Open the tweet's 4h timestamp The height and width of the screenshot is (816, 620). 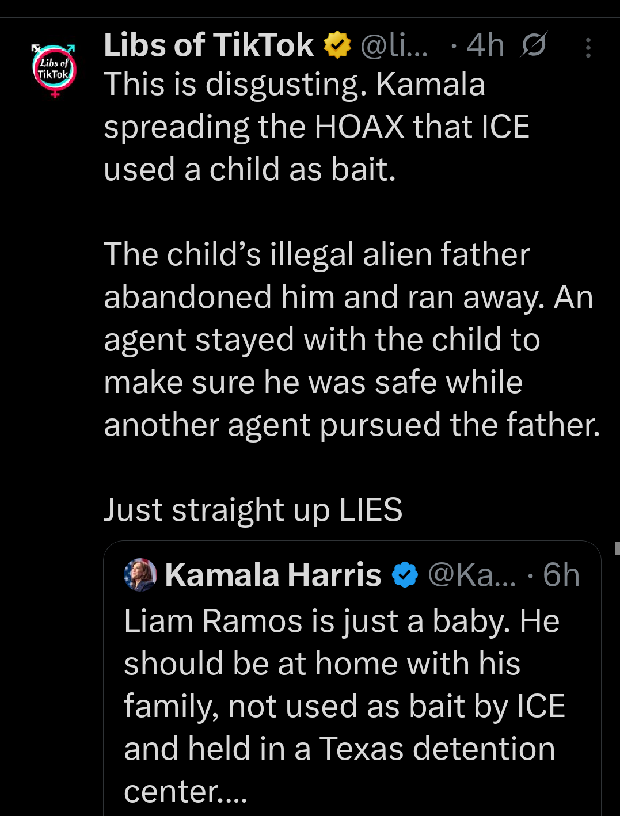click(x=485, y=45)
